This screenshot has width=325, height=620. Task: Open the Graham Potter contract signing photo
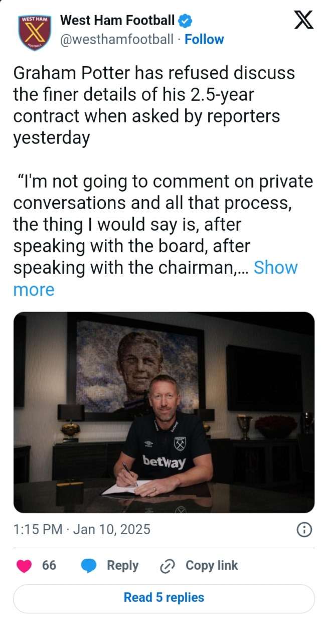[164, 412]
